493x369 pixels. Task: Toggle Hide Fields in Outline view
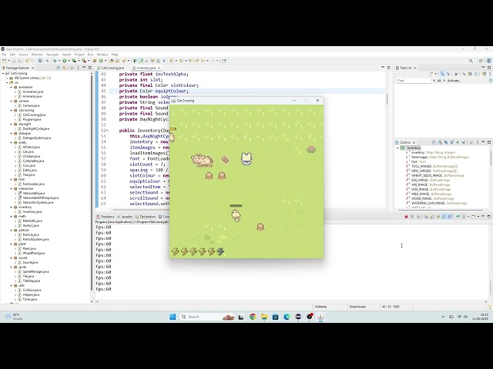[446, 142]
